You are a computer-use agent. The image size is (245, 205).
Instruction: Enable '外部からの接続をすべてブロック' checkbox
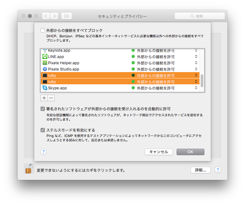[x=43, y=30]
